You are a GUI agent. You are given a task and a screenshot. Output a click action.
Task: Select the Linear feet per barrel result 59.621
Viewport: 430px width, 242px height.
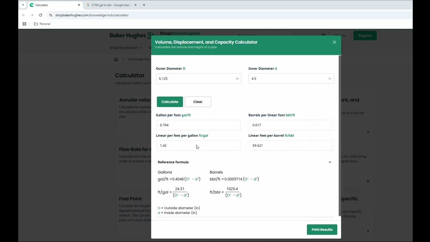click(291, 146)
